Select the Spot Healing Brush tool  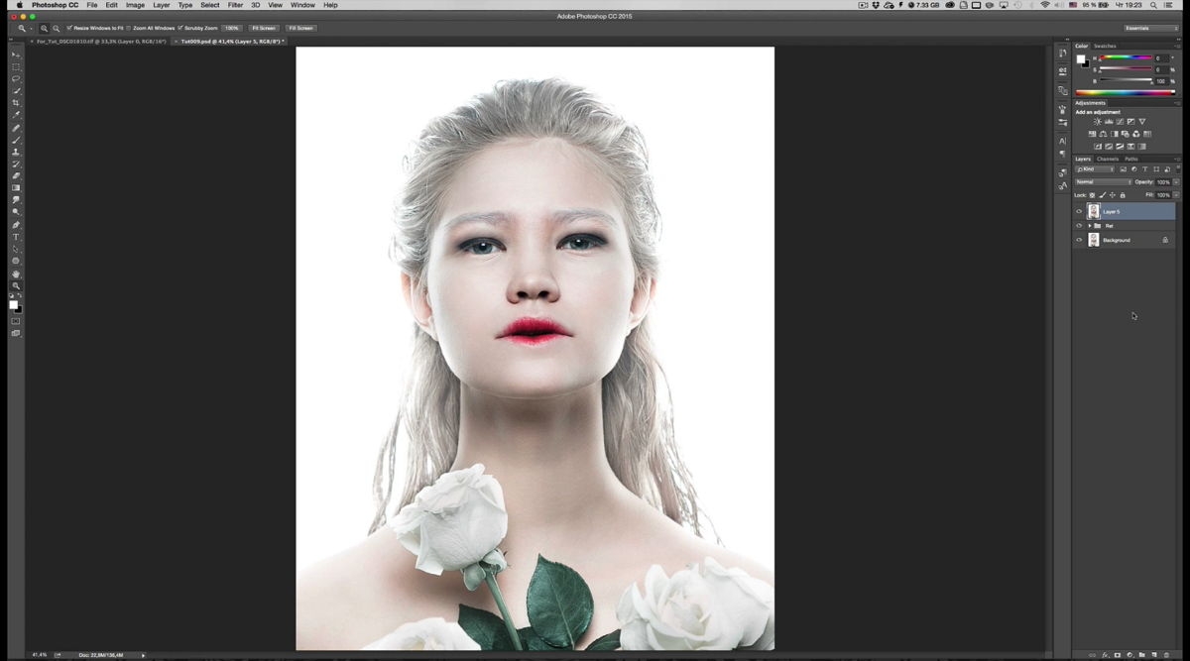[x=16, y=128]
